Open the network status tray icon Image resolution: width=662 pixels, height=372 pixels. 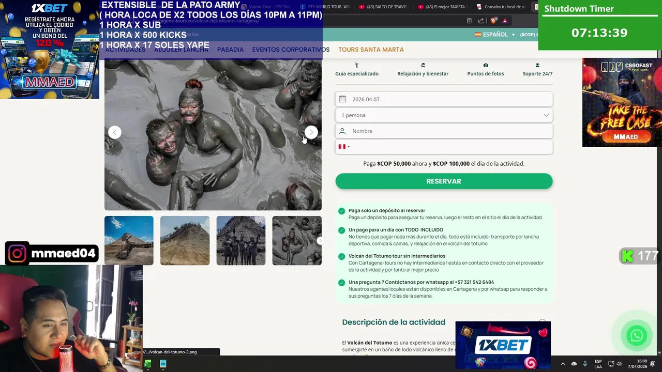coord(611,364)
